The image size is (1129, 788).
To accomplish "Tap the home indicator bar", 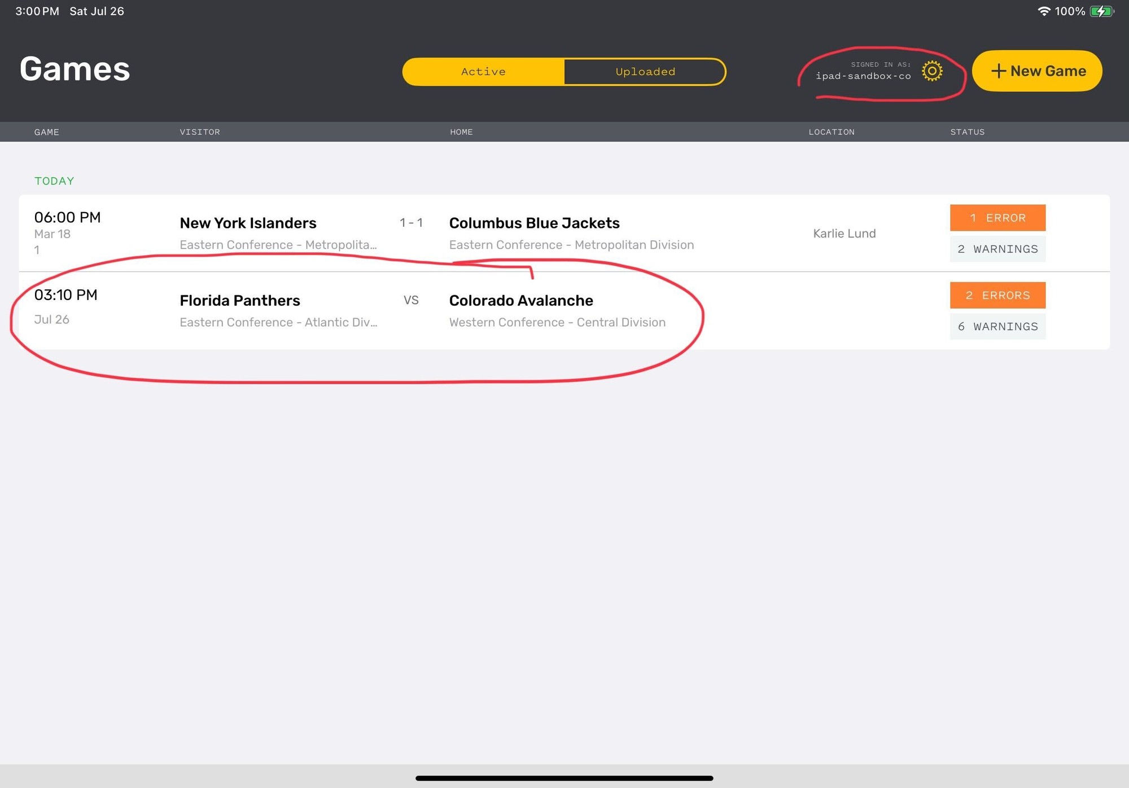I will coord(564,778).
